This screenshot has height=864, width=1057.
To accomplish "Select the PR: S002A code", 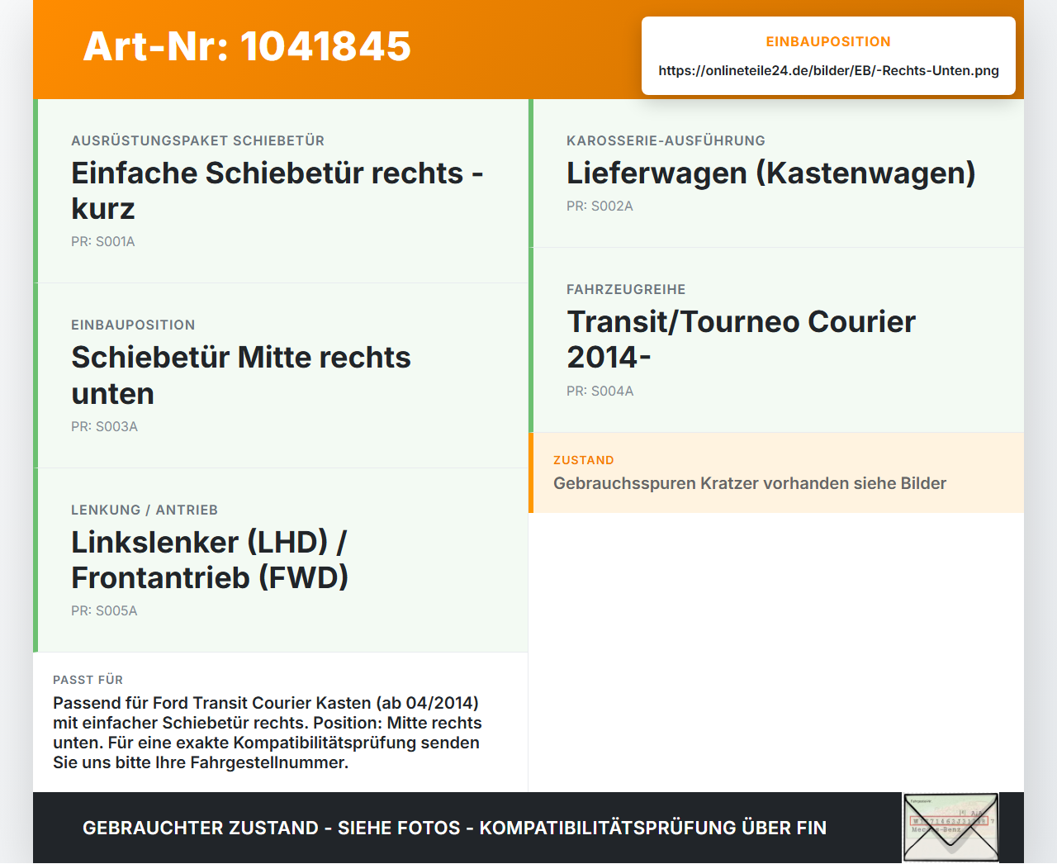I will [600, 206].
